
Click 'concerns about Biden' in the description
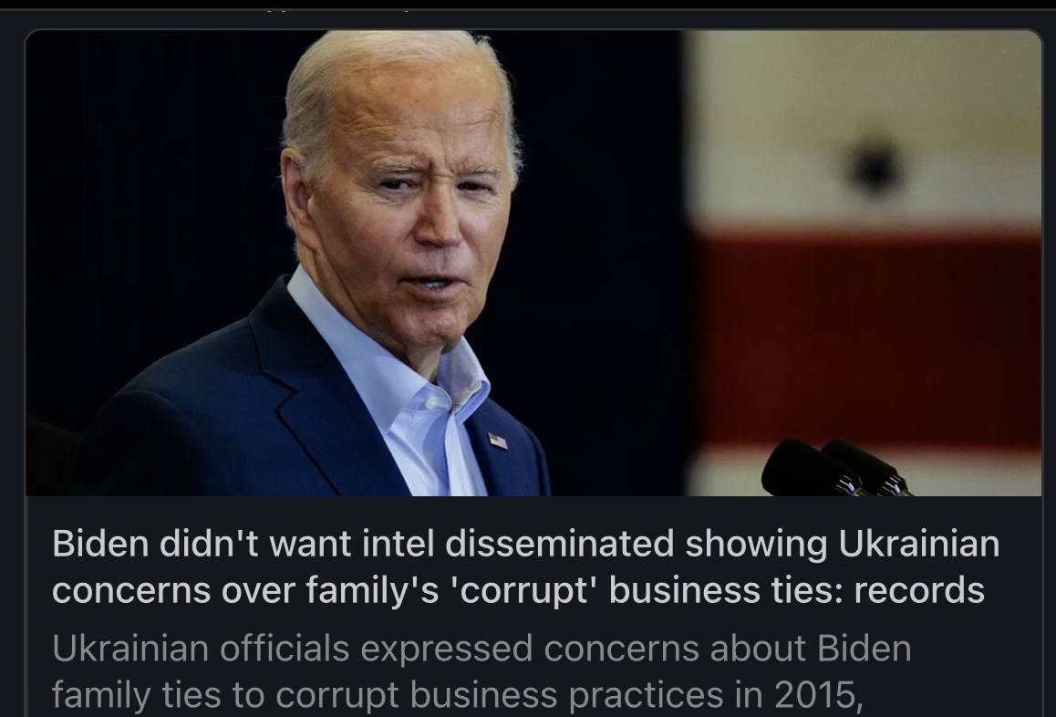(x=728, y=649)
